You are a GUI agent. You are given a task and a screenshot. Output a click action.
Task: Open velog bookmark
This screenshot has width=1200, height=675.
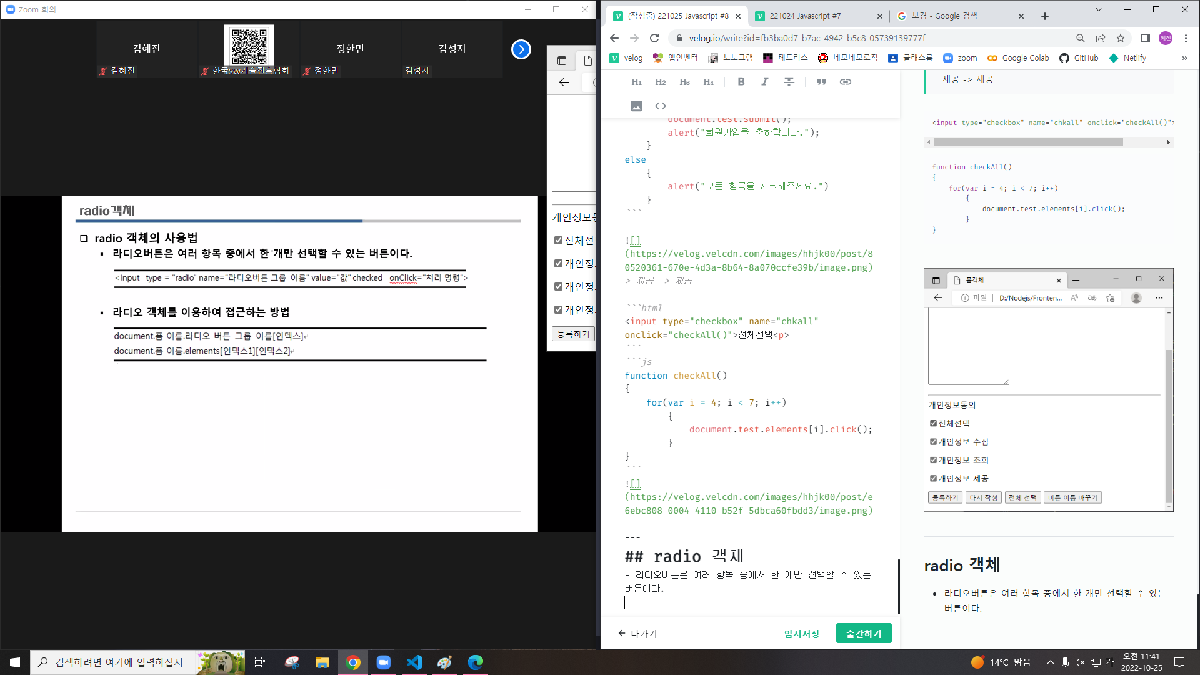point(626,58)
